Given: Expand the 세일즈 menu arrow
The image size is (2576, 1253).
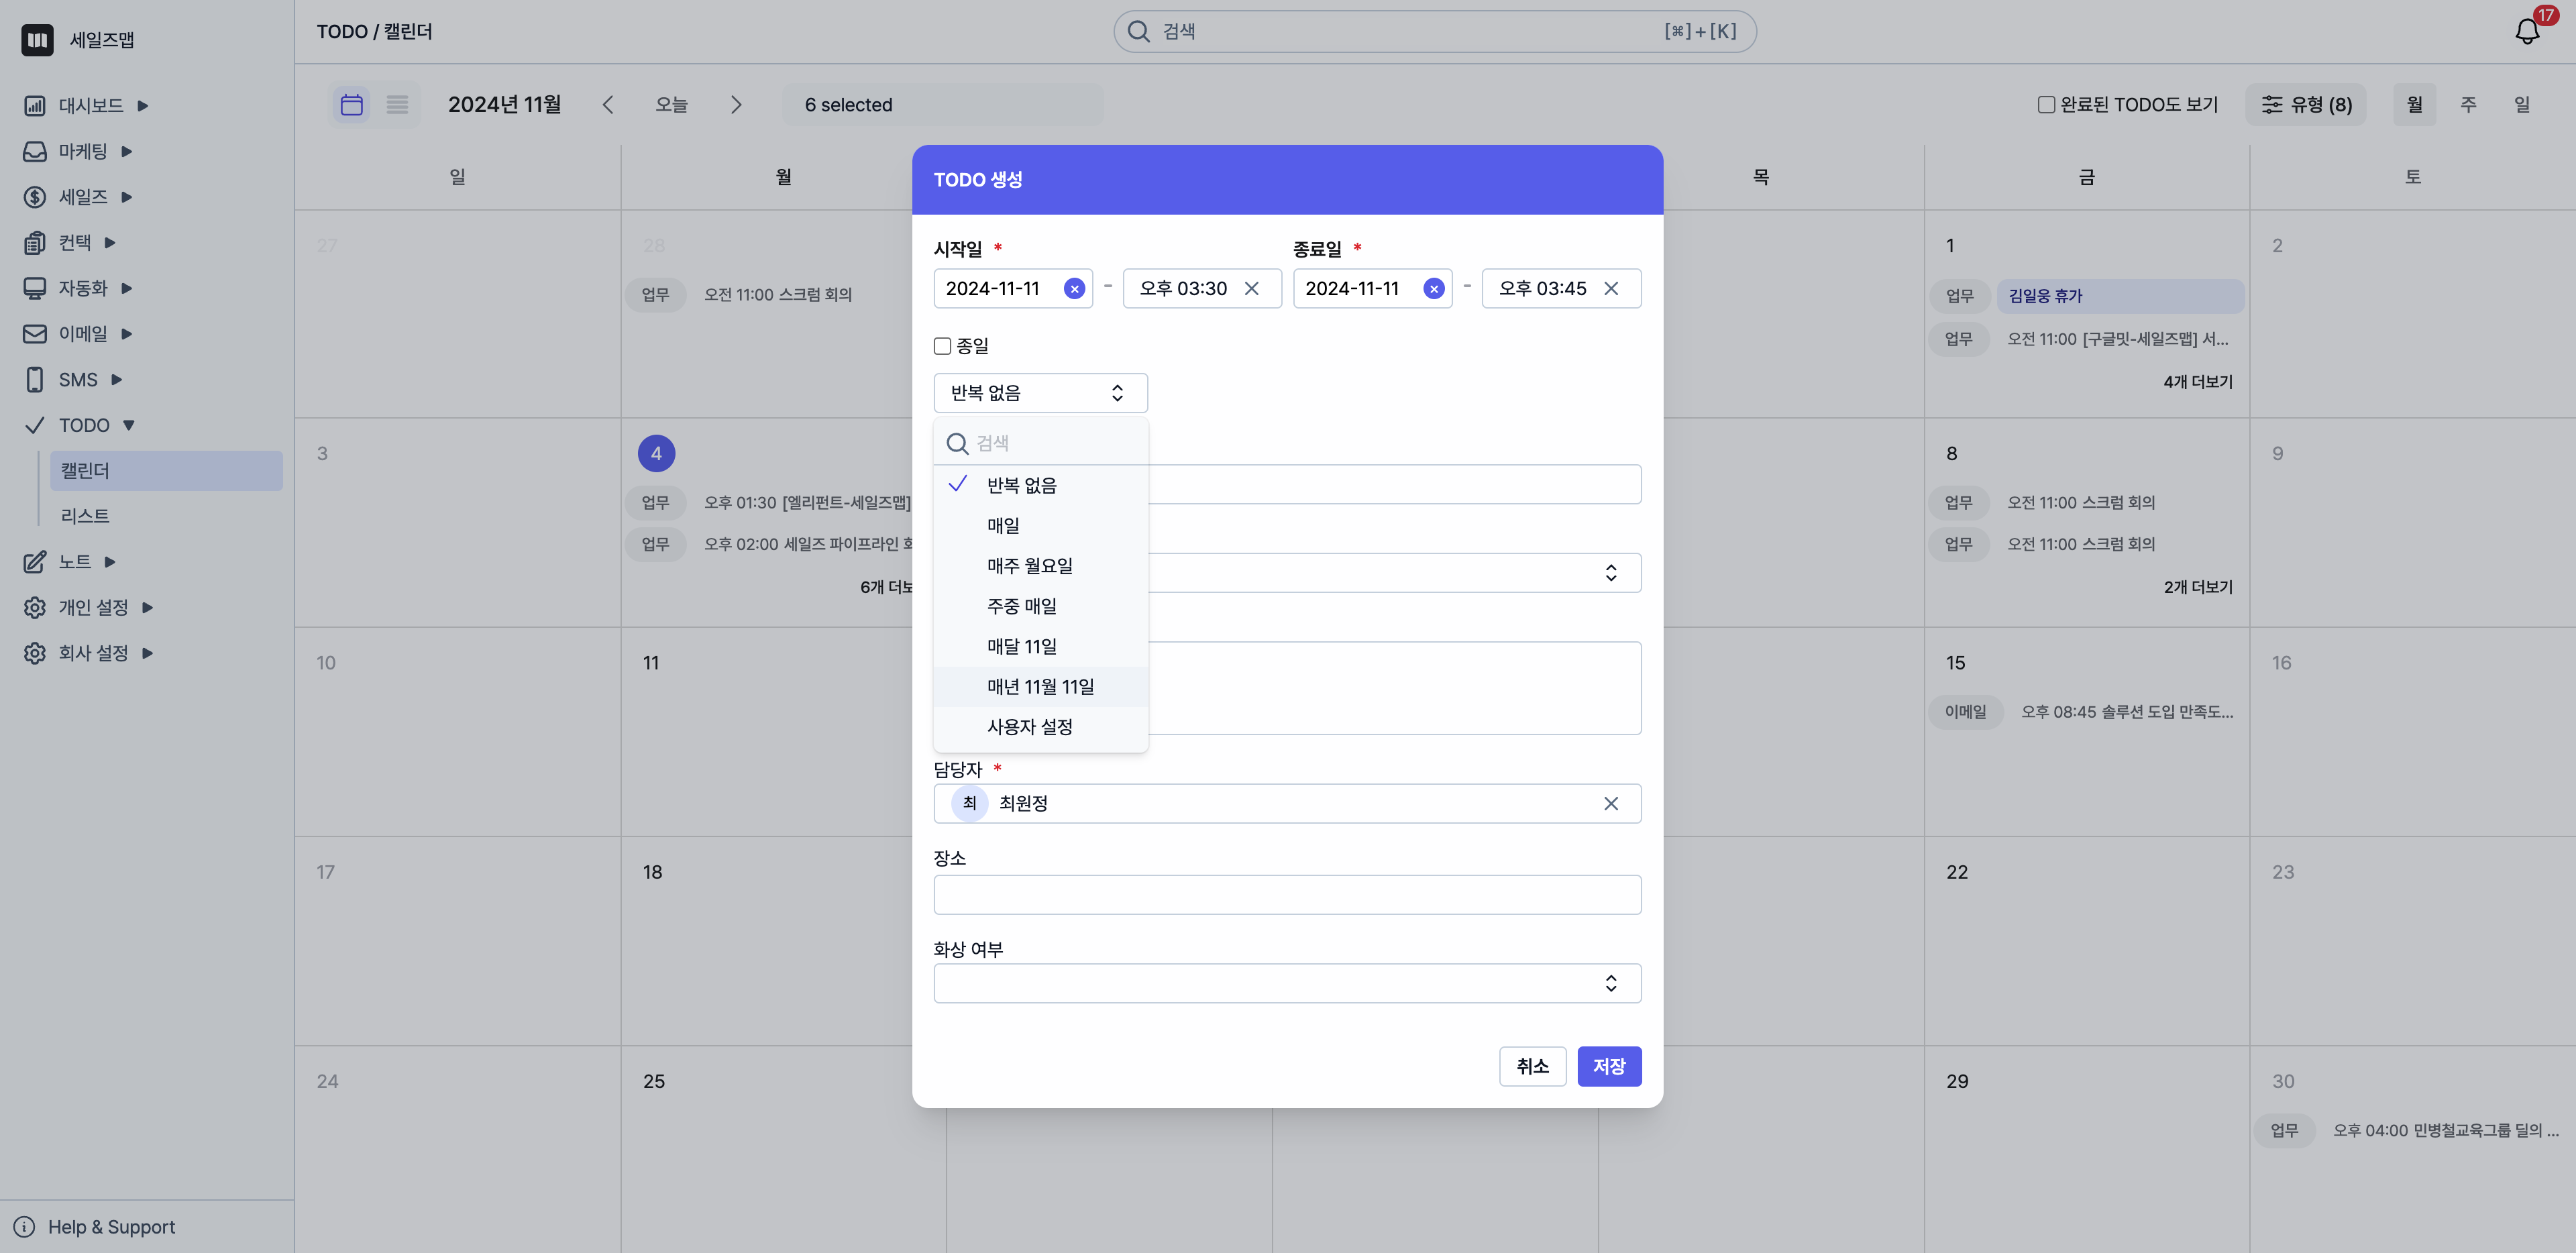Looking at the screenshot, I should coord(127,197).
